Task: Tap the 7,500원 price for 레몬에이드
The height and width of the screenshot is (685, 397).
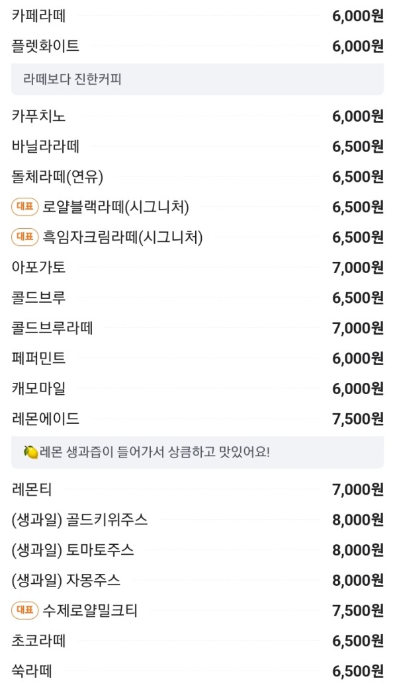Action: click(358, 419)
